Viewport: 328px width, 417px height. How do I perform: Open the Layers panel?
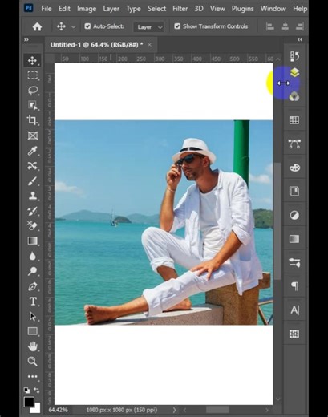[x=294, y=73]
